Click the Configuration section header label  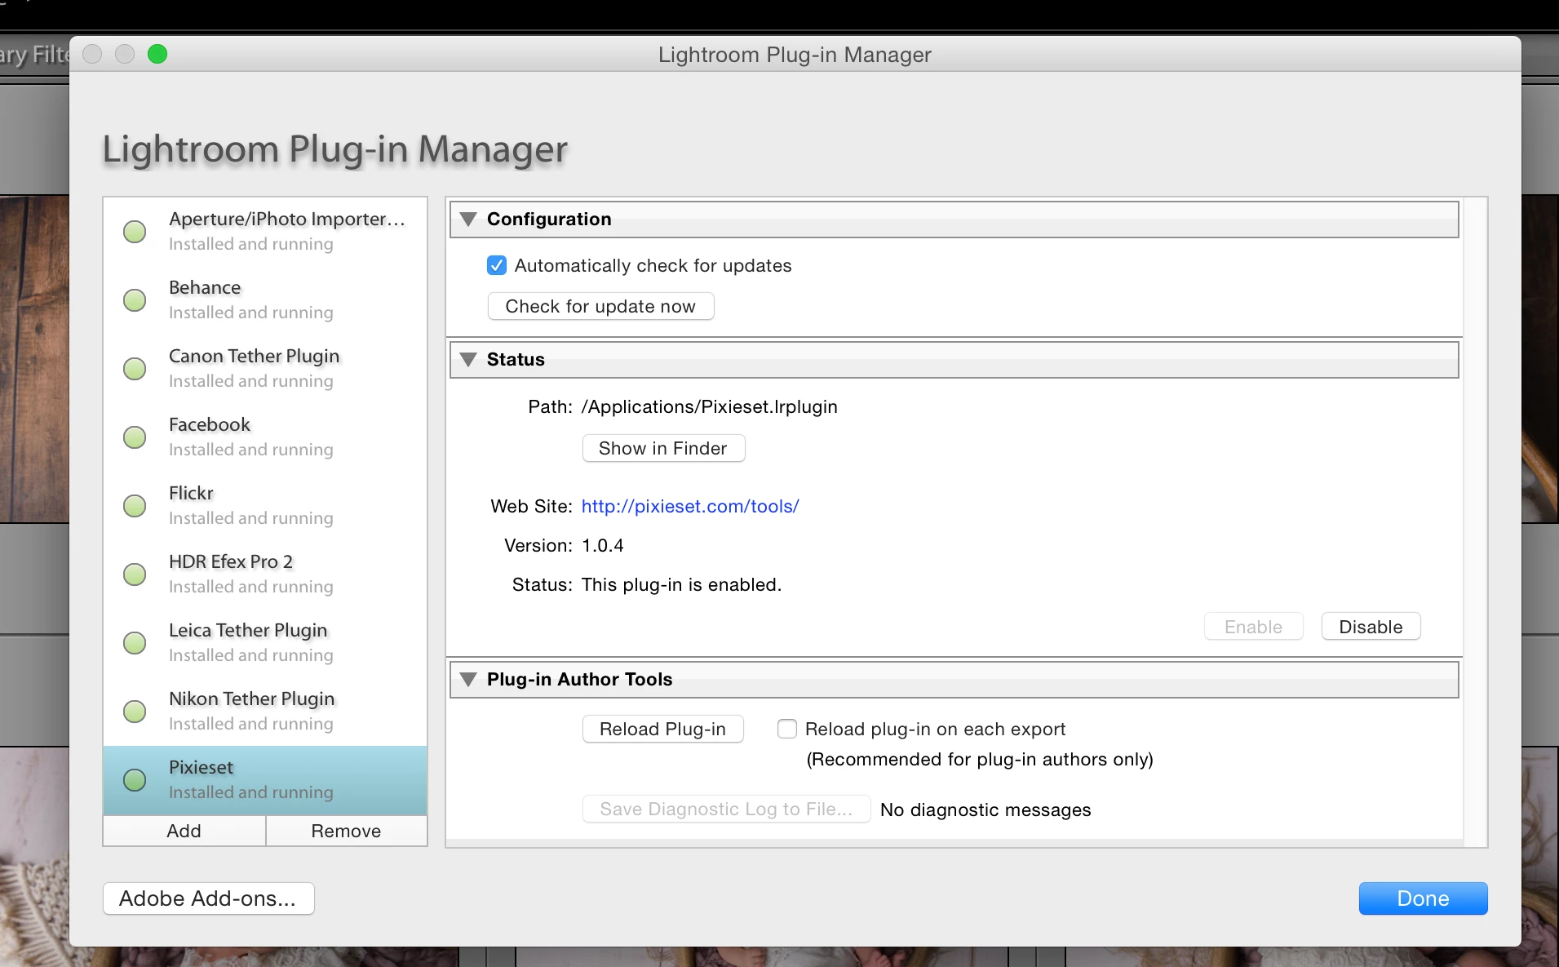[x=549, y=219]
